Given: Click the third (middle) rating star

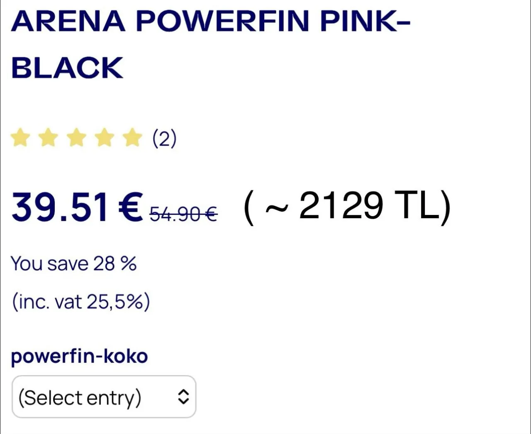Looking at the screenshot, I should coord(76,138).
